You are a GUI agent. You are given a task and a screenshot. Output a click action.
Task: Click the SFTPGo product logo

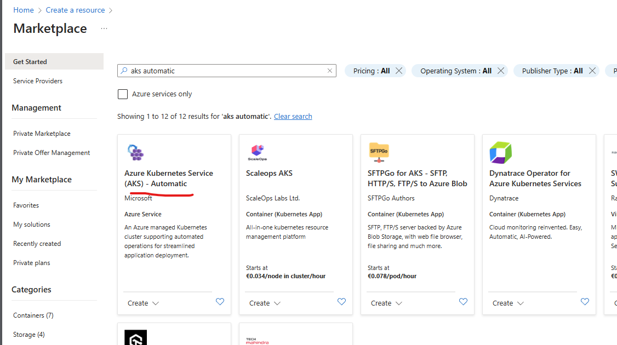379,153
